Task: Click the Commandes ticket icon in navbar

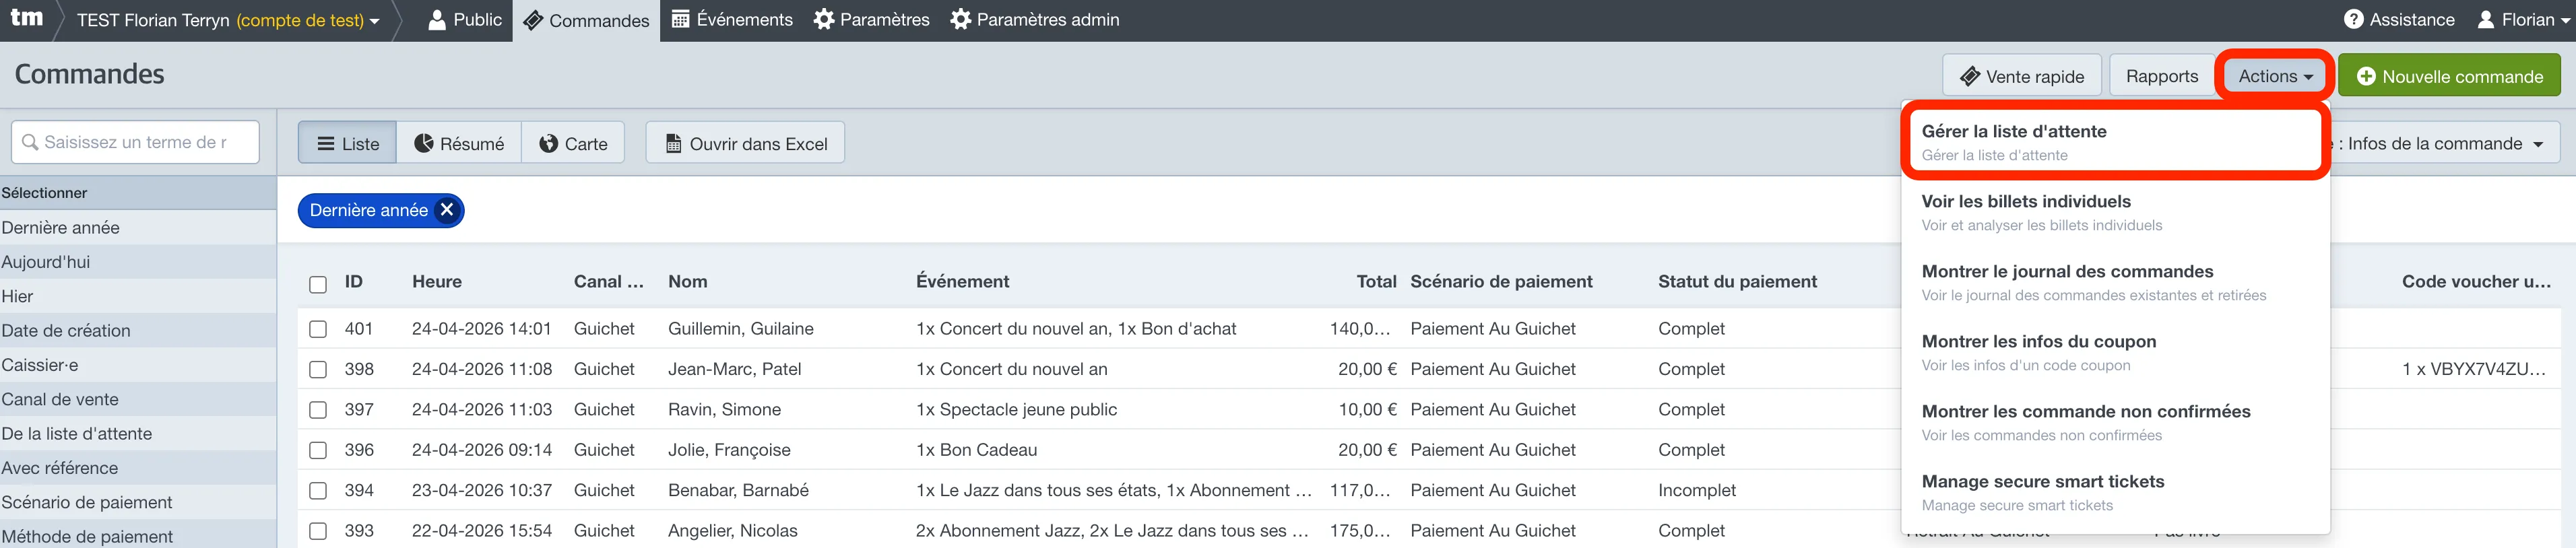Action: pyautogui.click(x=533, y=21)
